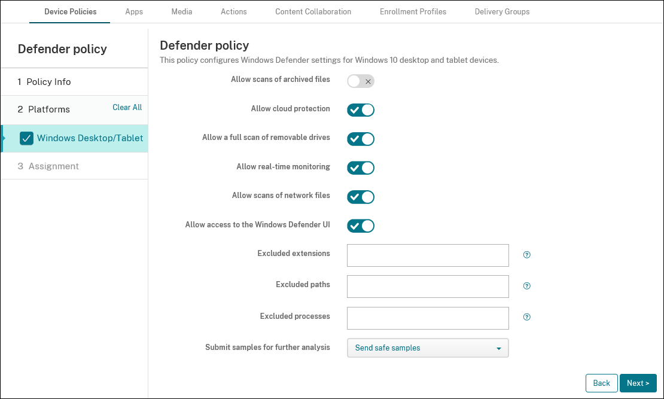Open Submit samples for further analysis dropdown
This screenshot has height=399, width=664.
[428, 348]
